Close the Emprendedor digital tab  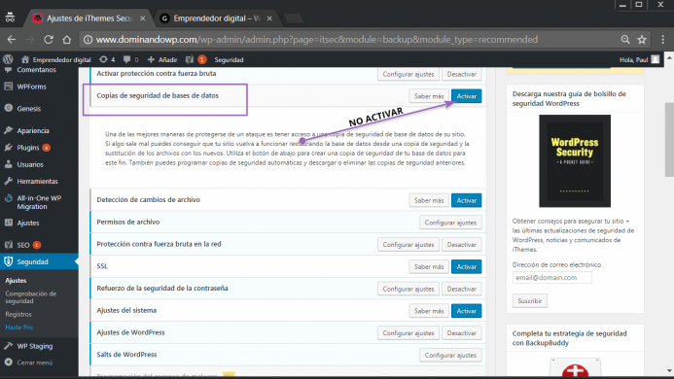tap(269, 18)
